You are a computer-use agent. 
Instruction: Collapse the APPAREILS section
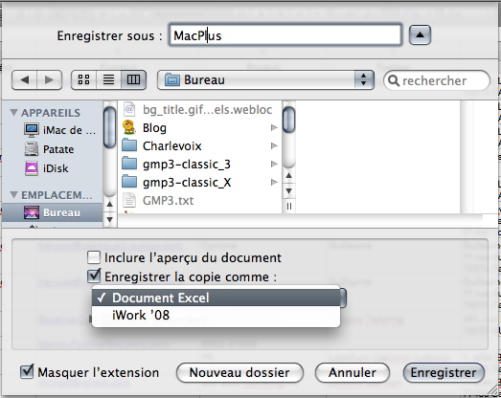click(x=13, y=112)
